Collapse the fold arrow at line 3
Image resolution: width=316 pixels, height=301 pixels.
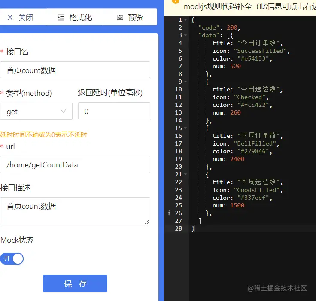[185, 35]
